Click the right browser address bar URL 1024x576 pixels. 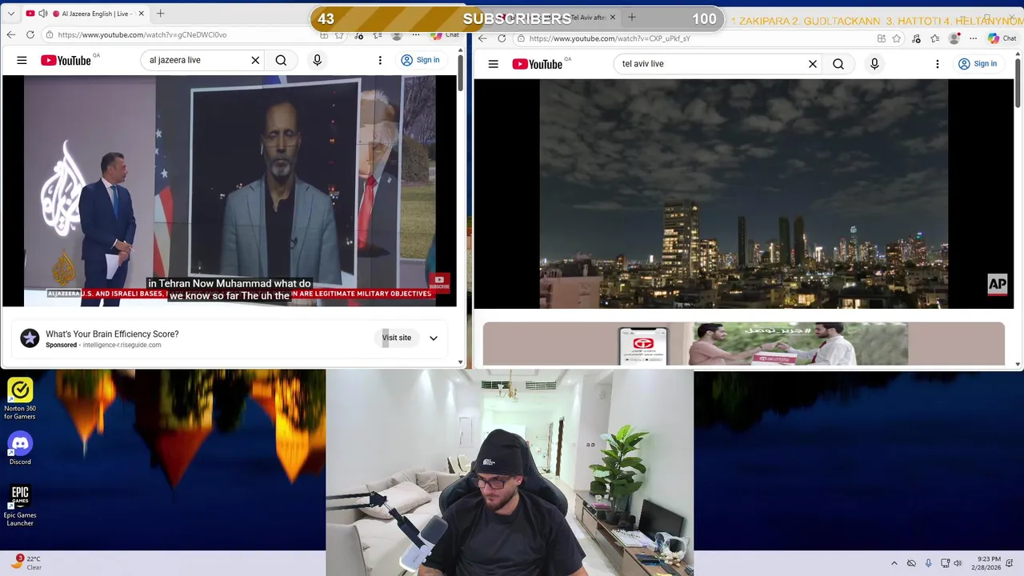[610, 38]
